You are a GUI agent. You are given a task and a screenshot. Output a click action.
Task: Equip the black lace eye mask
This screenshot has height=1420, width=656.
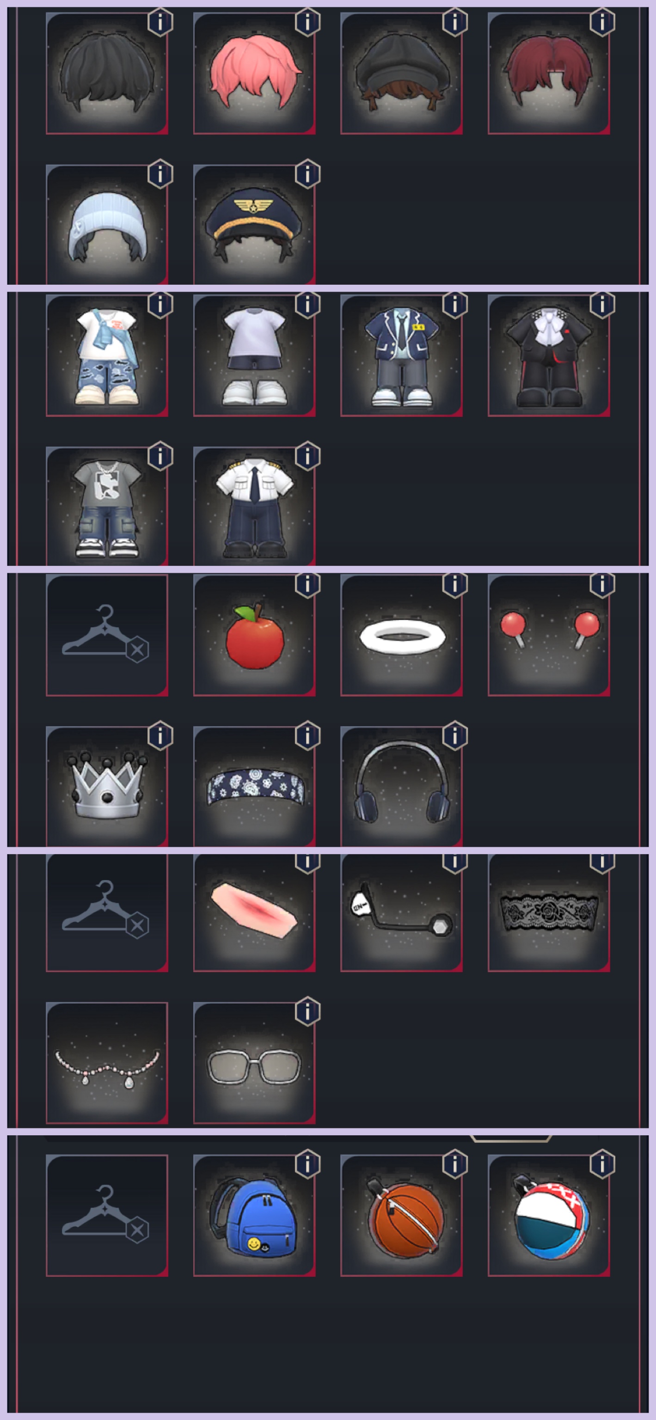click(x=548, y=913)
